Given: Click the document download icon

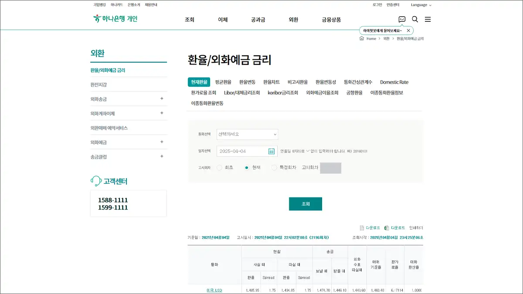Looking at the screenshot, I should click(362, 228).
